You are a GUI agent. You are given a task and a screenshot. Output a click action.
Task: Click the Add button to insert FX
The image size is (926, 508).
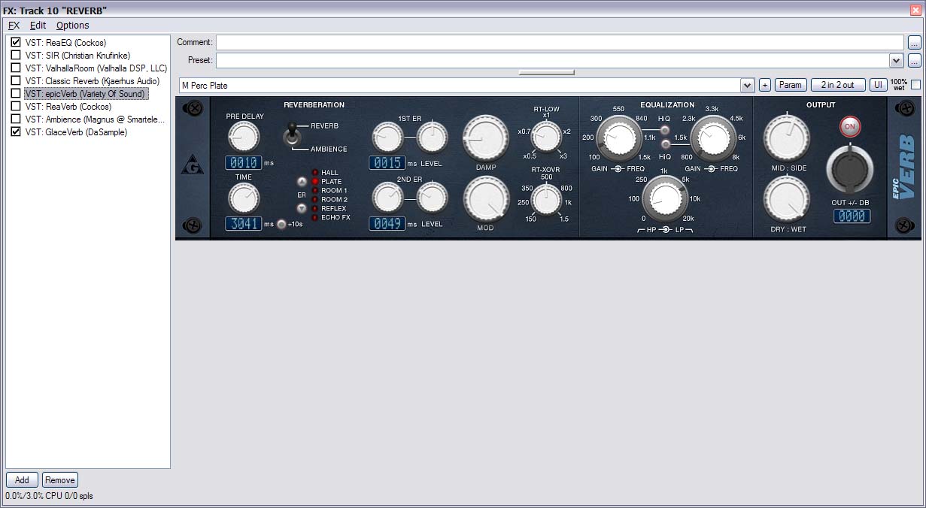coord(22,479)
